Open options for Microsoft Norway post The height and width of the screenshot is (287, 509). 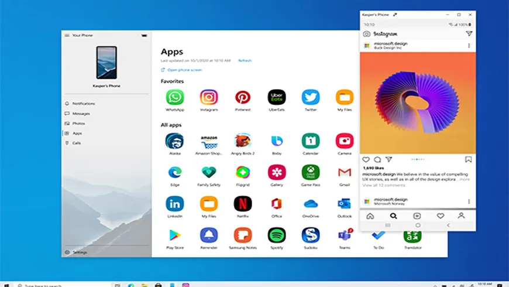tap(469, 201)
